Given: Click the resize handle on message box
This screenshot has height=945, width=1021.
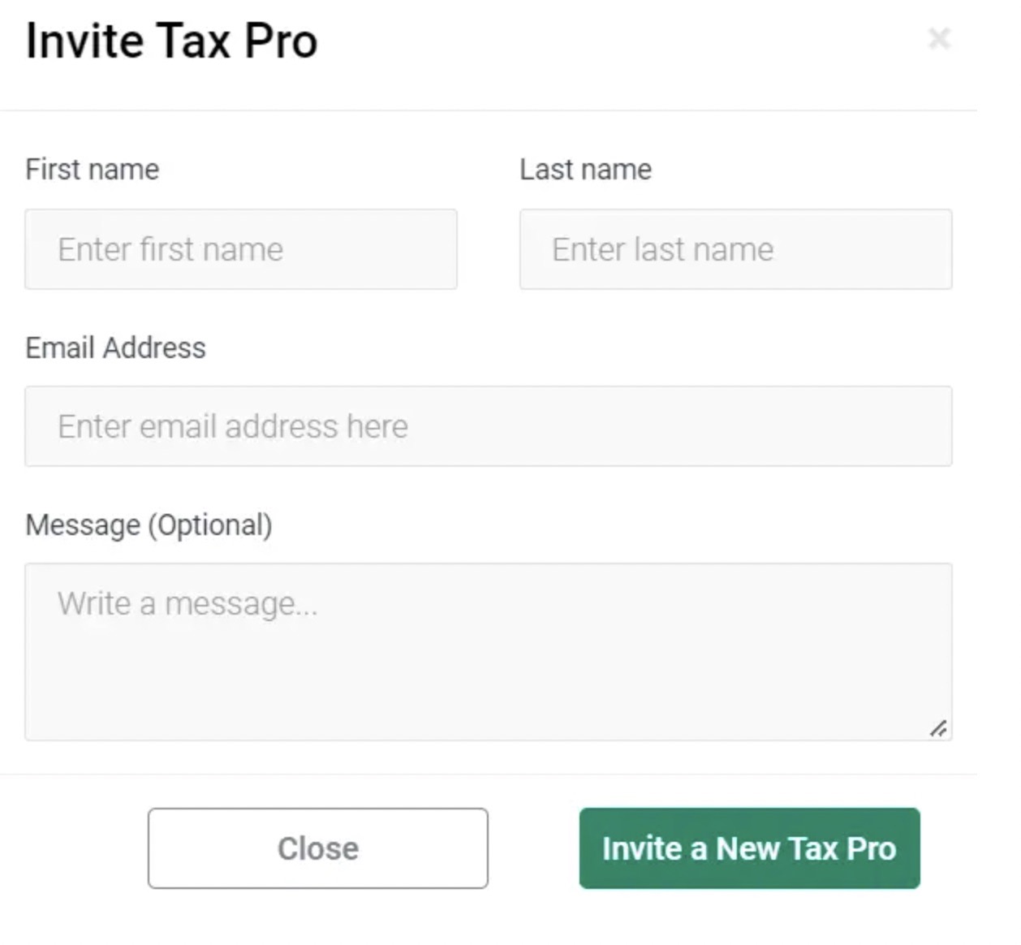Looking at the screenshot, I should click(940, 730).
